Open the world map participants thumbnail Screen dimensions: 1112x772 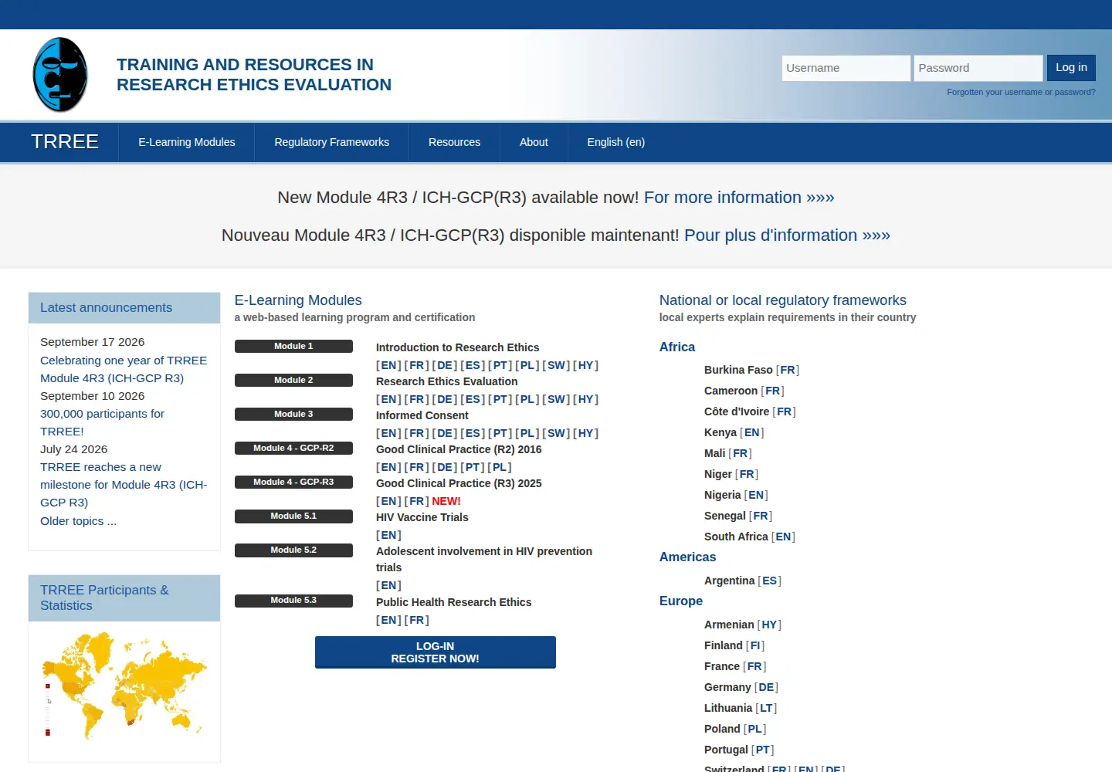(x=124, y=686)
